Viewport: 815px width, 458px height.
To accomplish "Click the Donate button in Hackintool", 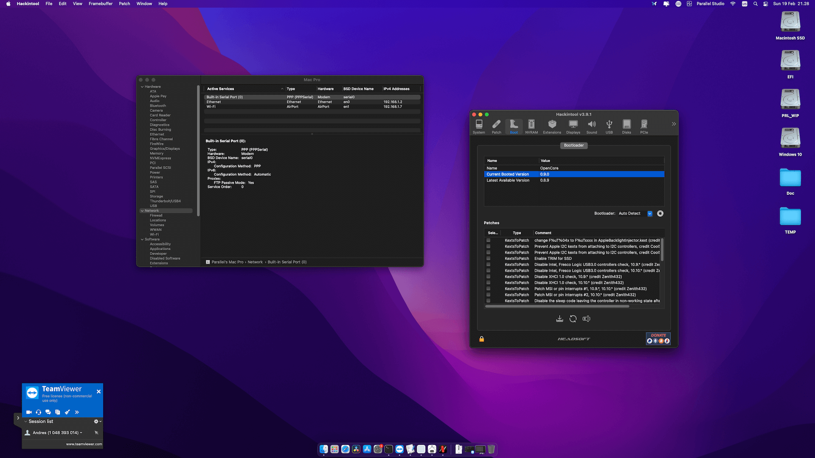I will pos(658,338).
